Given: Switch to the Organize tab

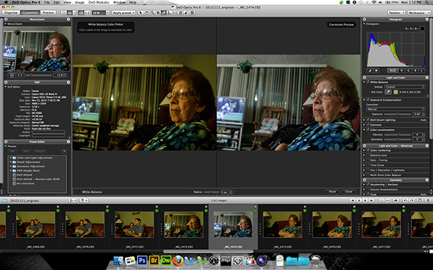Looking at the screenshot, I should 11,13.
